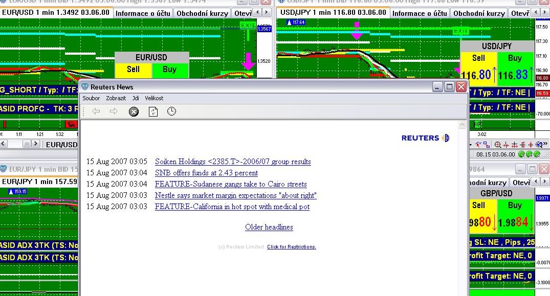Click the Refresh page icon in Reuters News

pos(153,112)
